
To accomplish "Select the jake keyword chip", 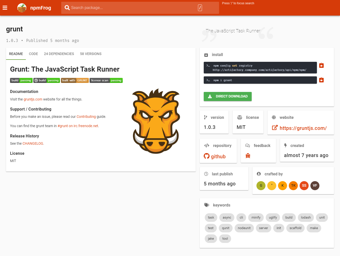I will (x=211, y=239).
